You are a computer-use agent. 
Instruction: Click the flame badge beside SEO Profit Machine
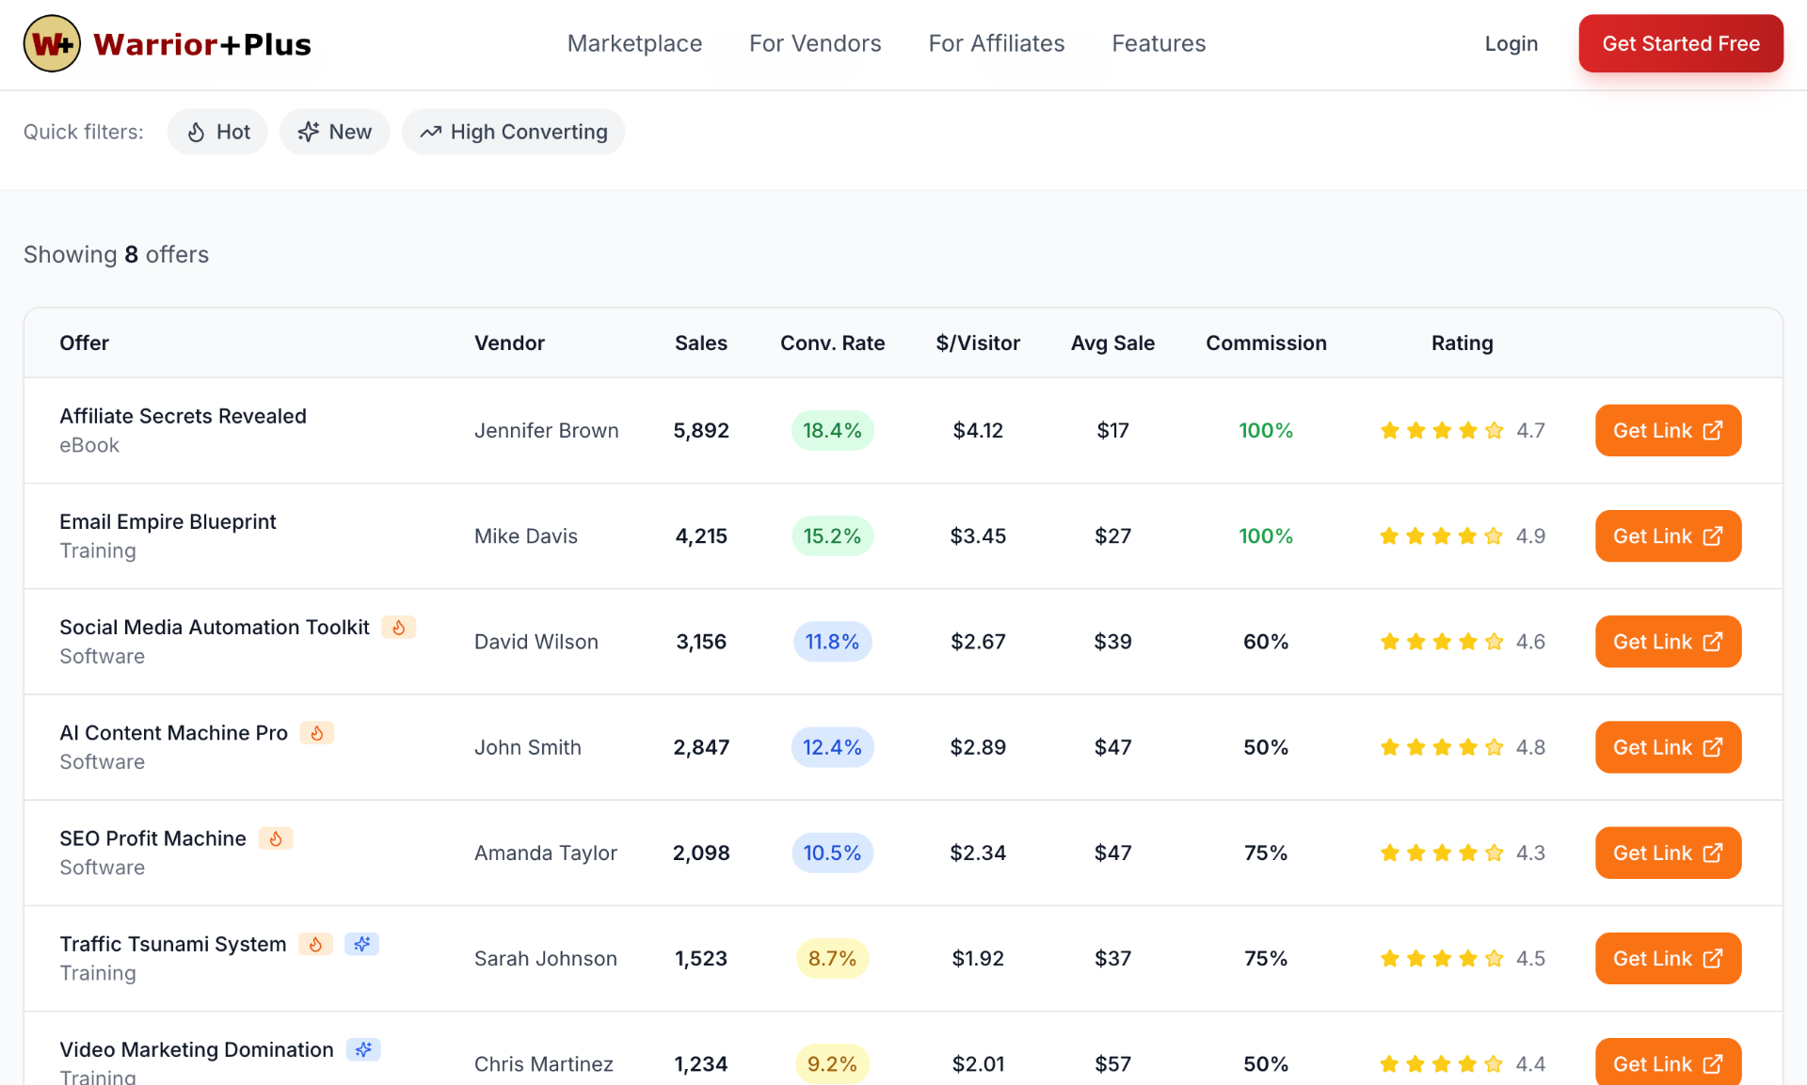pos(276,838)
